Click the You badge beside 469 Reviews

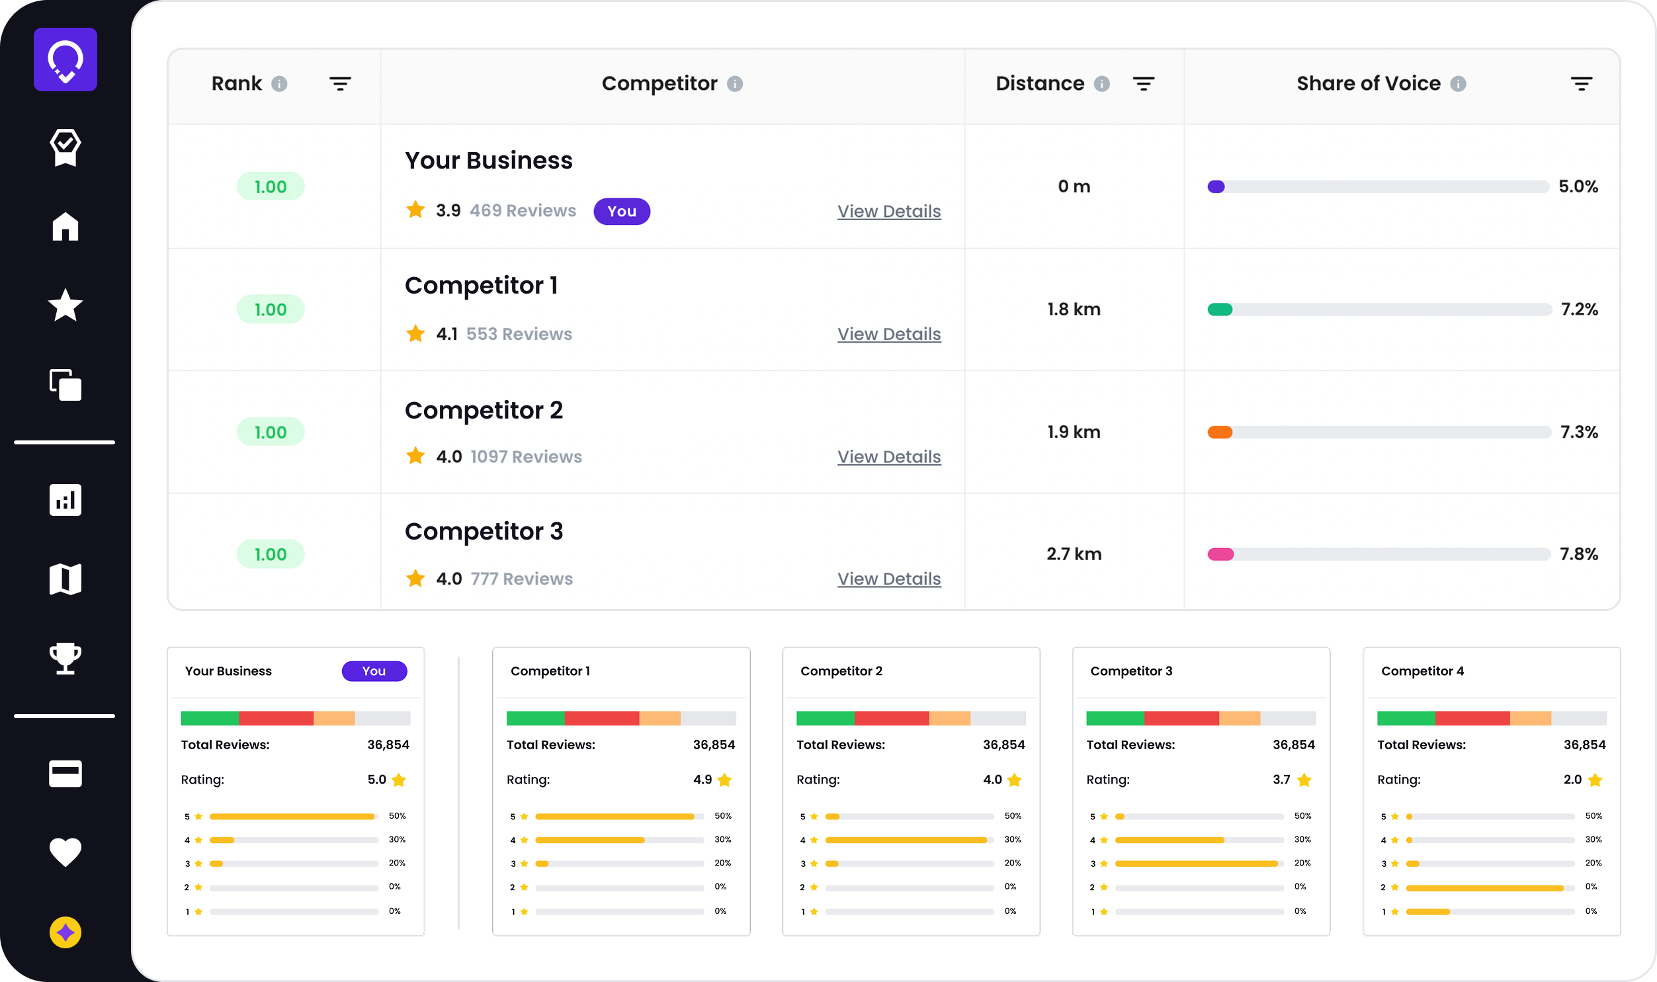click(x=620, y=211)
